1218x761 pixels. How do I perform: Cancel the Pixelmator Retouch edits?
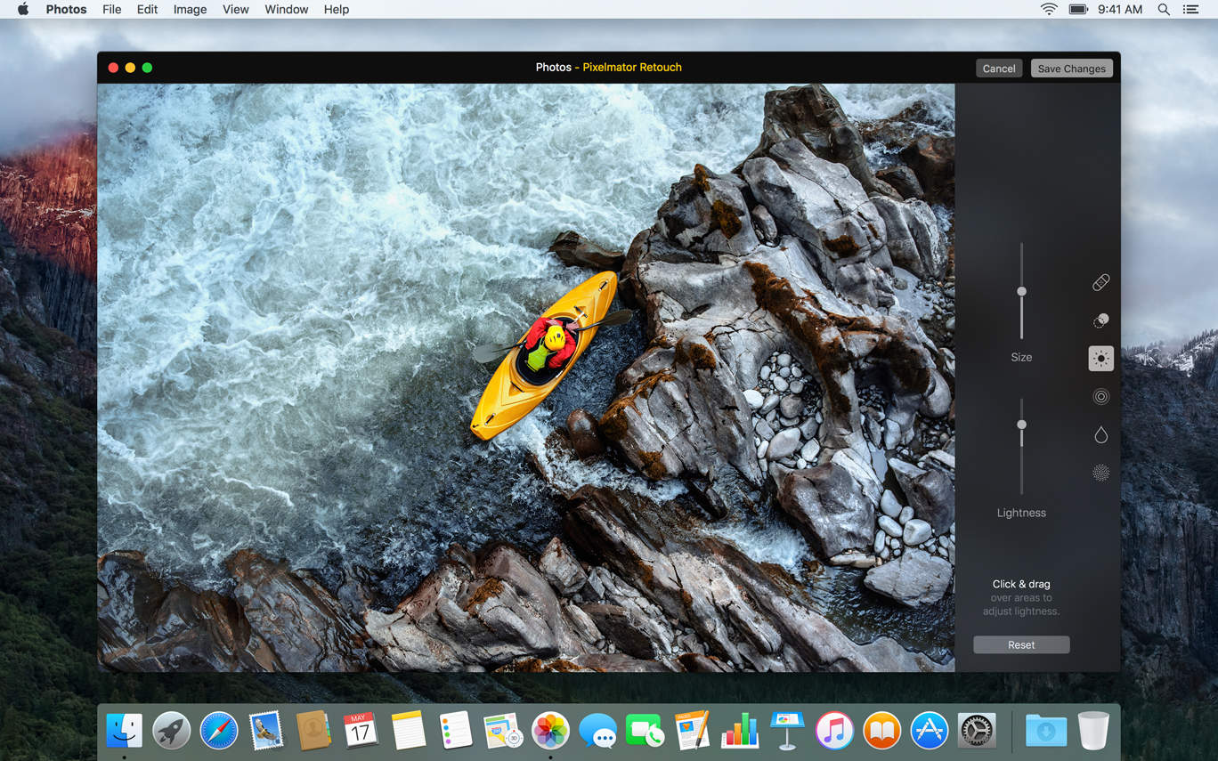pyautogui.click(x=998, y=69)
